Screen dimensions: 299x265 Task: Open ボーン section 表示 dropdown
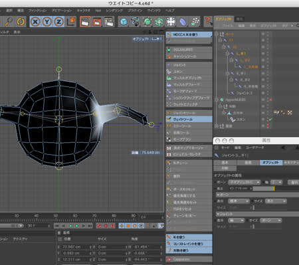coord(239,201)
